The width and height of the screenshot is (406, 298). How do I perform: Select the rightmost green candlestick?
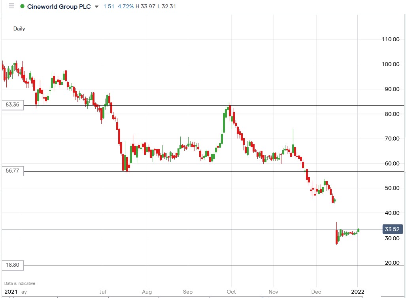pos(358,230)
